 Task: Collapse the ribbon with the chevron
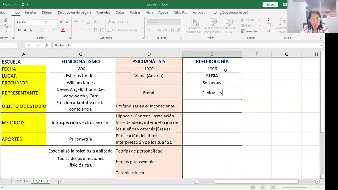pos(321,38)
